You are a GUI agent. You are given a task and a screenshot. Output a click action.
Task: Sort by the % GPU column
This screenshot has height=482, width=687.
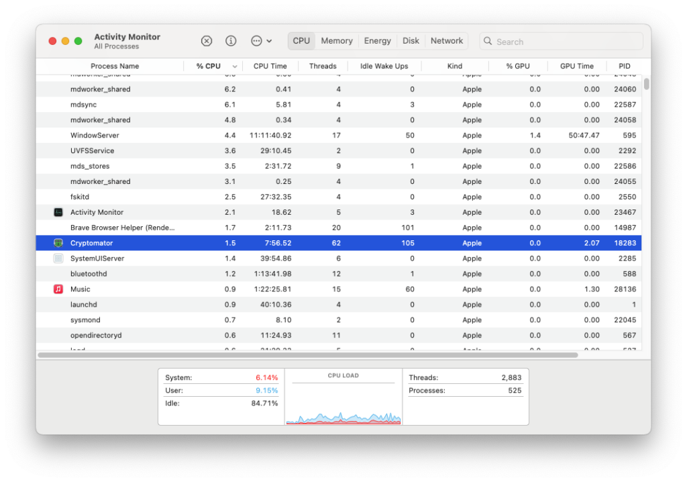coord(518,66)
